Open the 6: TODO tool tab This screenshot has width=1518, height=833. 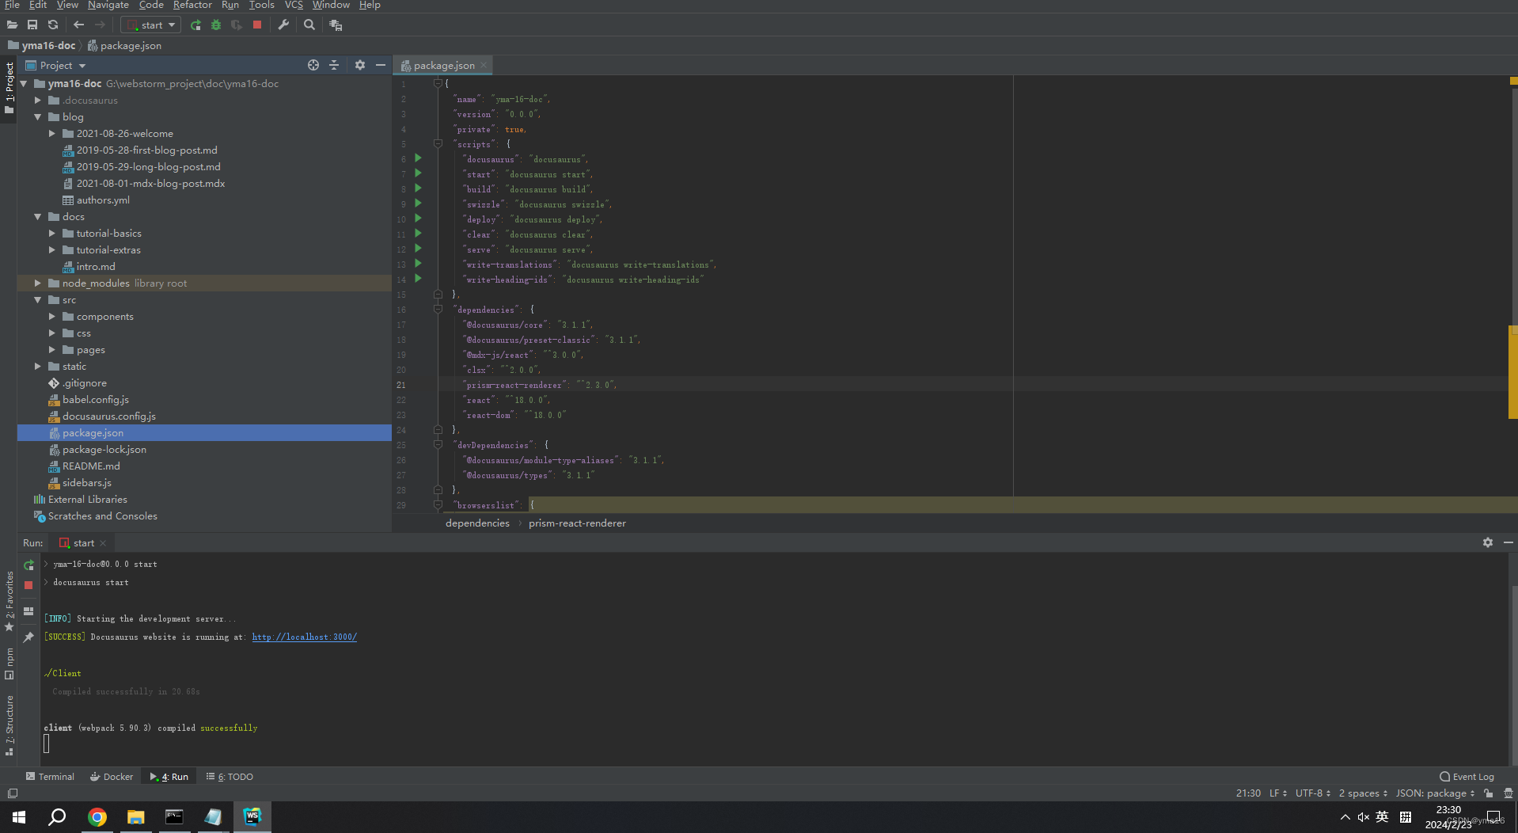click(x=230, y=777)
